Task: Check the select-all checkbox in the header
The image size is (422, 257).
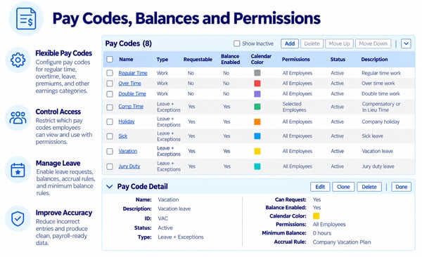Action: pos(110,59)
